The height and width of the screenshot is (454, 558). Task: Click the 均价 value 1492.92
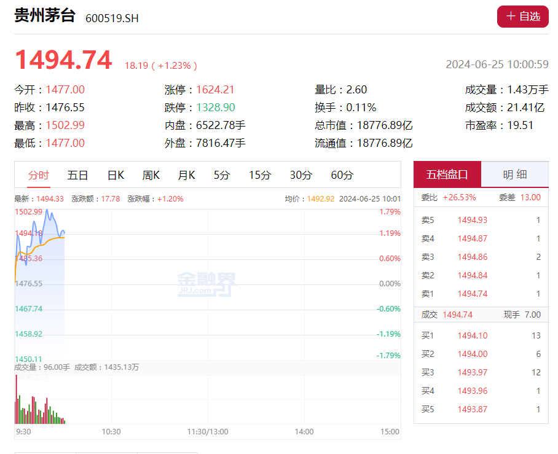pyautogui.click(x=321, y=199)
